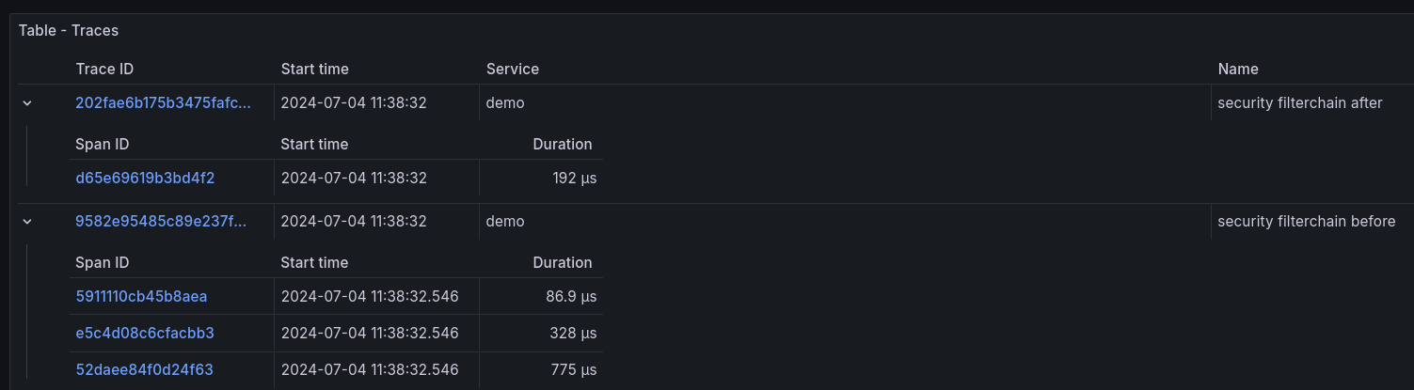This screenshot has height=390, width=1414.
Task: Sort second span table by Span ID
Action: (x=102, y=263)
